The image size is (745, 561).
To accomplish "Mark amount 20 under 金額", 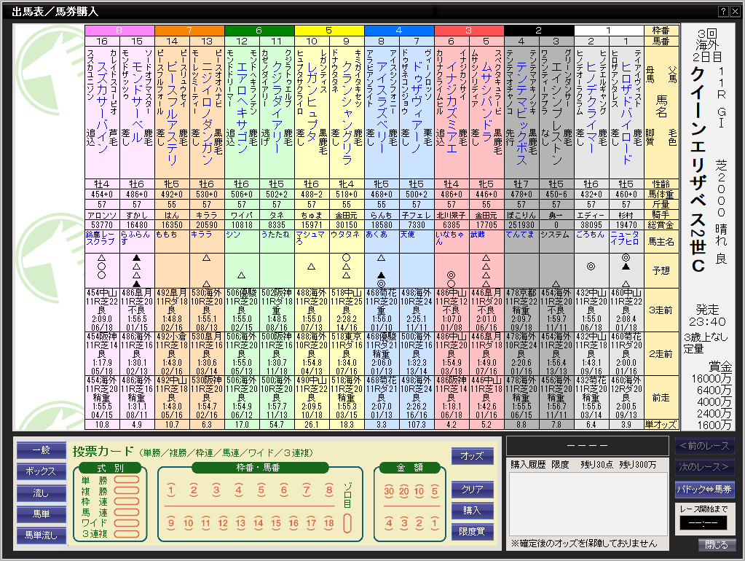I will [x=404, y=491].
